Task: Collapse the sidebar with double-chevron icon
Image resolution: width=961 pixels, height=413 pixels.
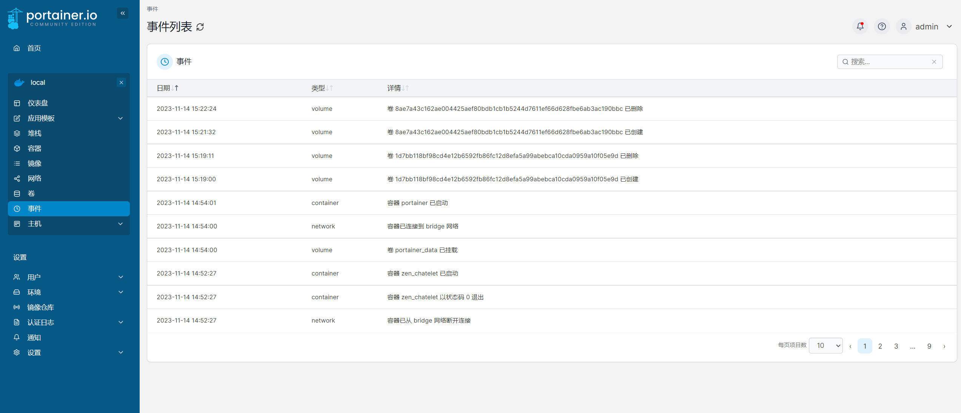Action: pos(123,14)
